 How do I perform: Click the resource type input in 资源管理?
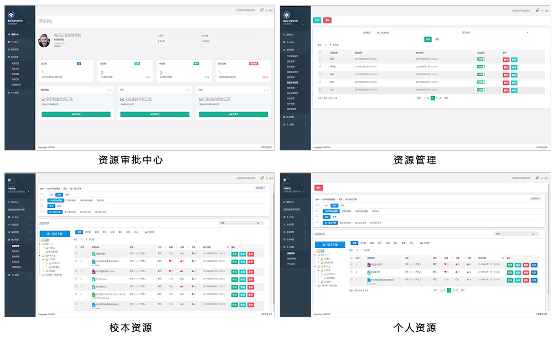click(x=403, y=32)
